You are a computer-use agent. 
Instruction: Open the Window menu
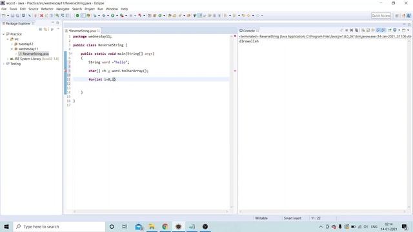112,9
